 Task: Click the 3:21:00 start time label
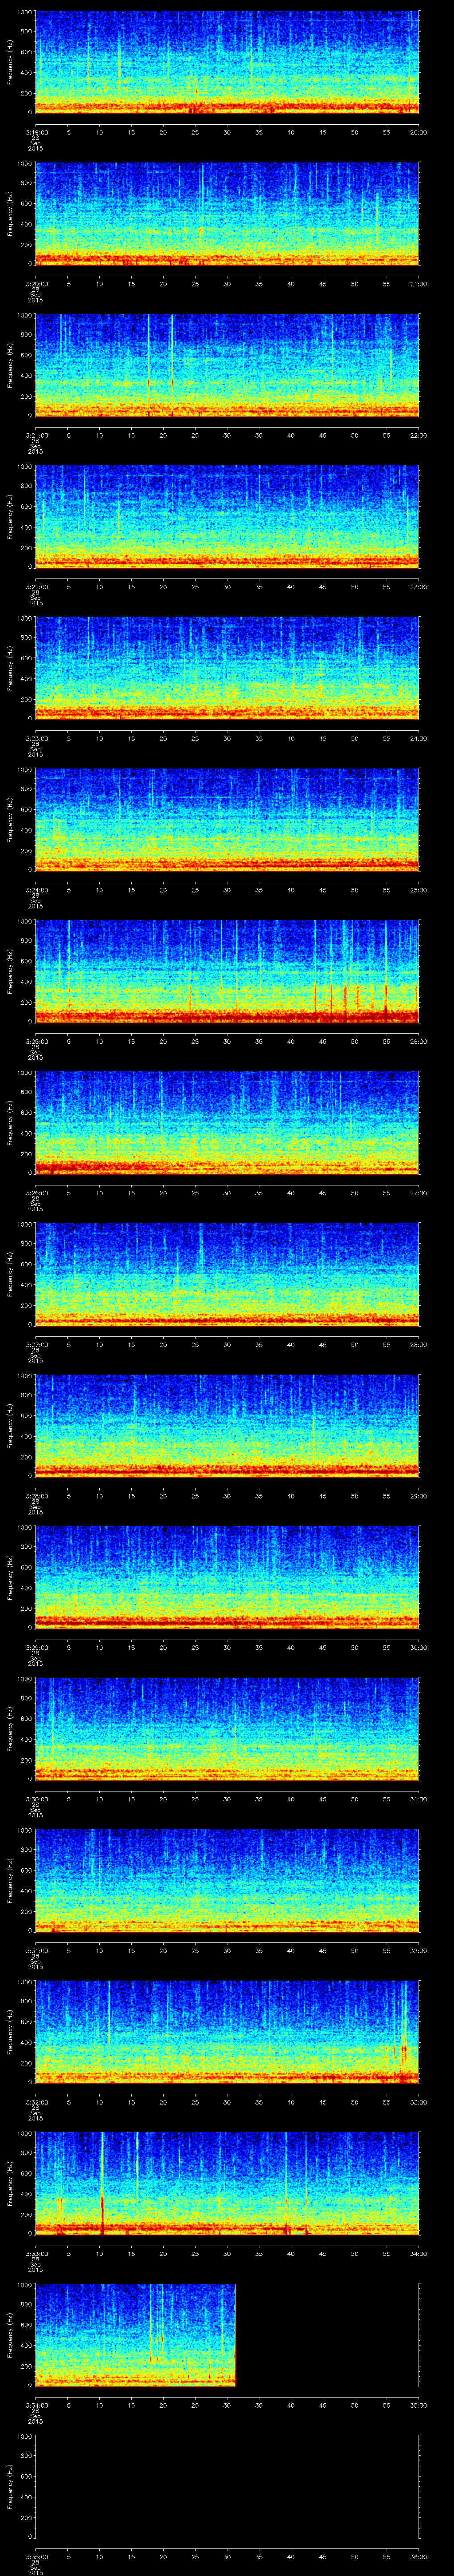tap(36, 435)
